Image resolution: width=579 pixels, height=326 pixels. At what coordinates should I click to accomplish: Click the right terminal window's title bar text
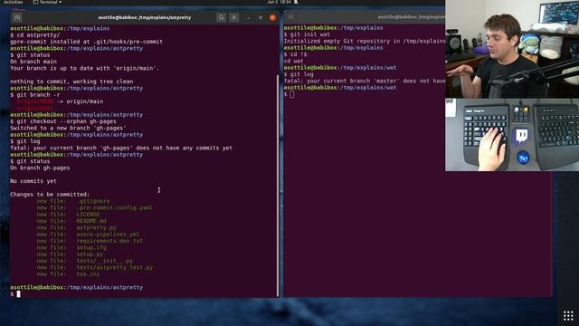click(411, 17)
